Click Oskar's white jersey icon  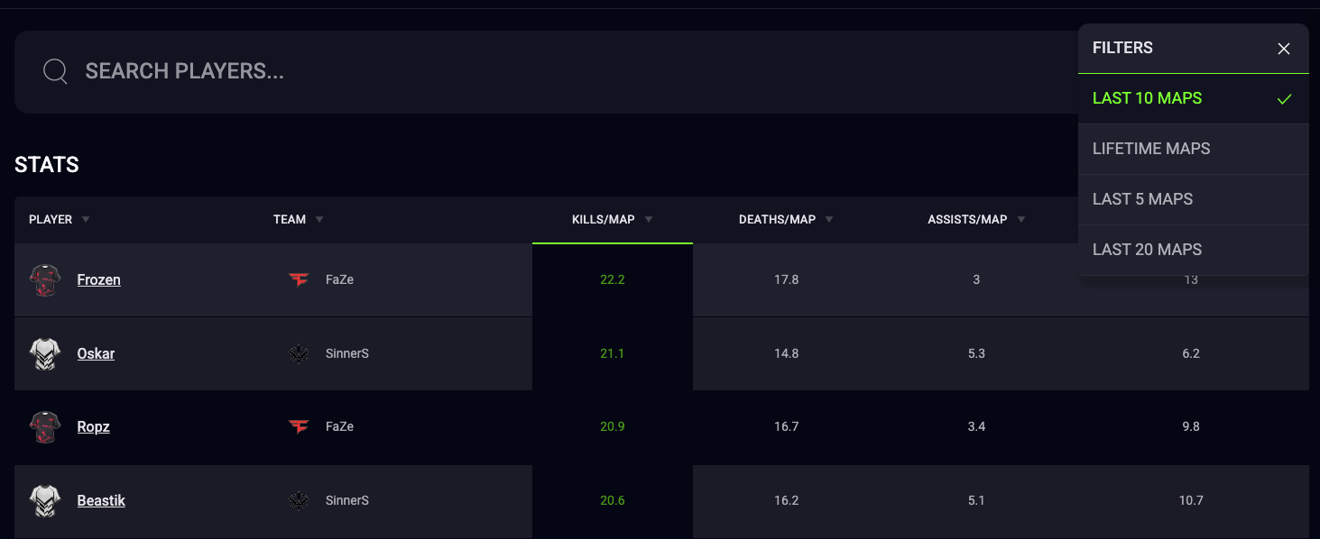point(45,354)
